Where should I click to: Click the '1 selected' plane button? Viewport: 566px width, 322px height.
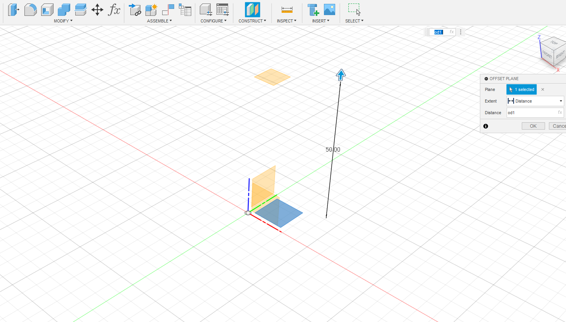[521, 89]
